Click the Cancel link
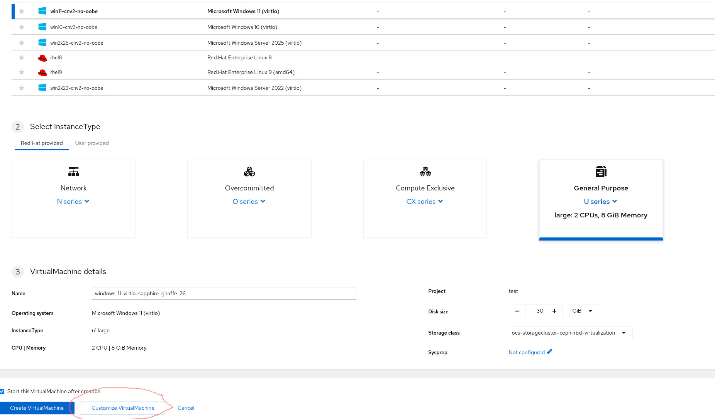The height and width of the screenshot is (419, 715). 186,408
